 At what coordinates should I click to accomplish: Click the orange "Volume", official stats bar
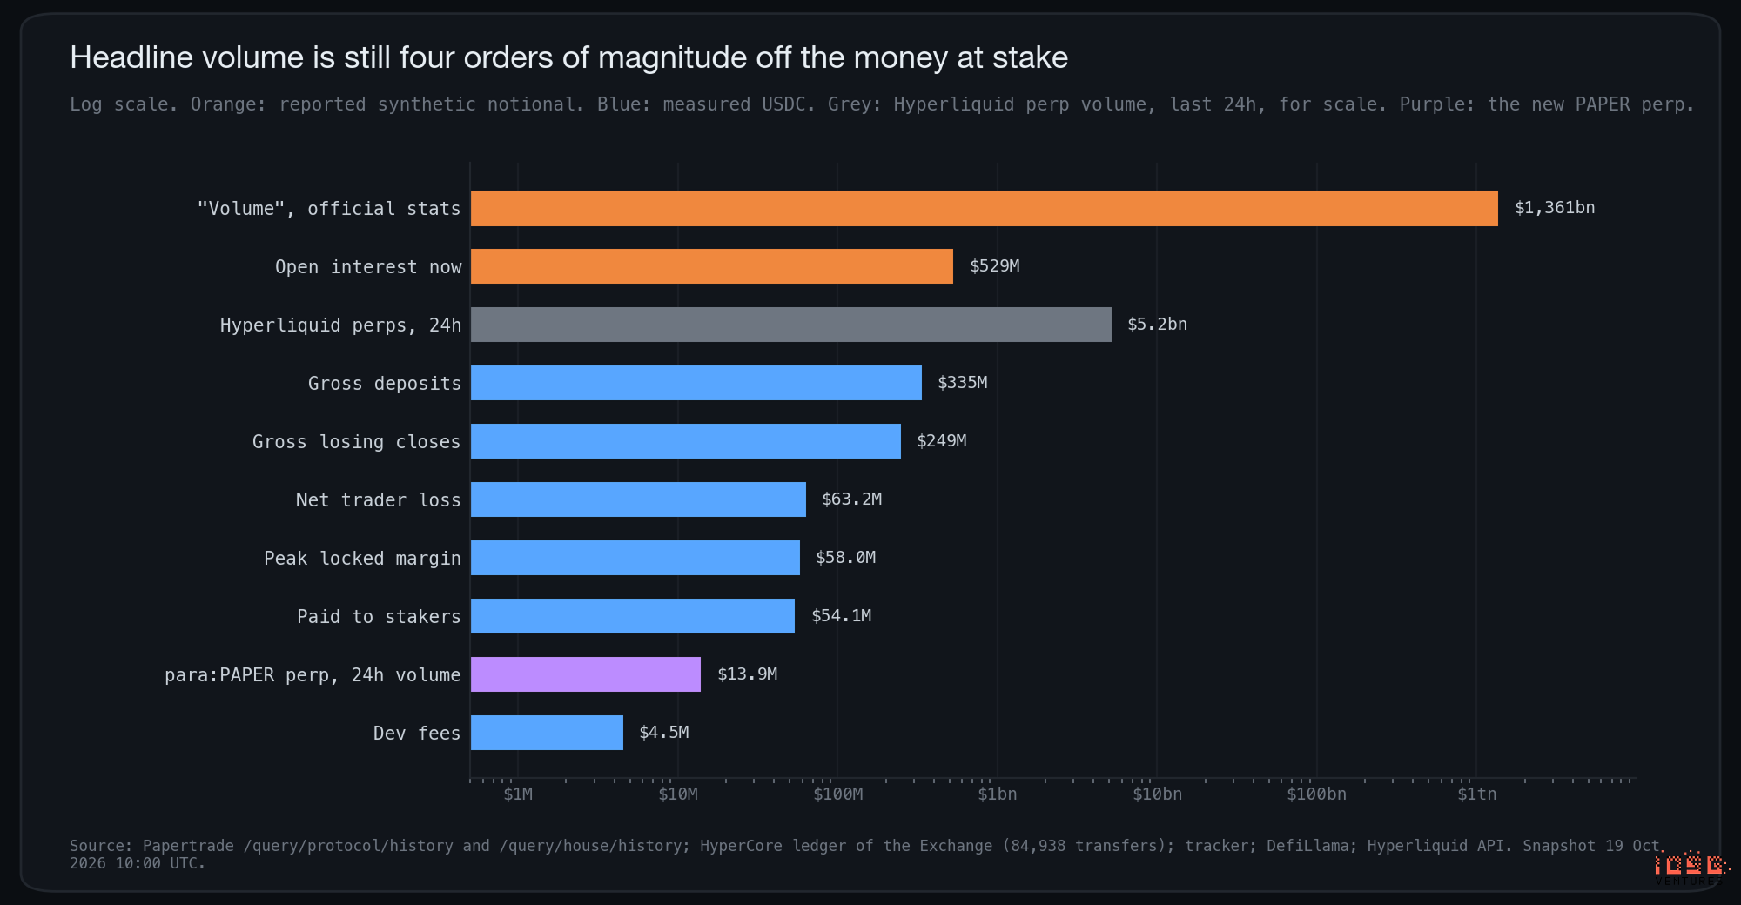(985, 209)
